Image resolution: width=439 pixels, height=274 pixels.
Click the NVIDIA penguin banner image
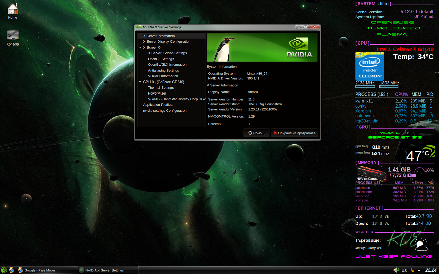pos(262,47)
